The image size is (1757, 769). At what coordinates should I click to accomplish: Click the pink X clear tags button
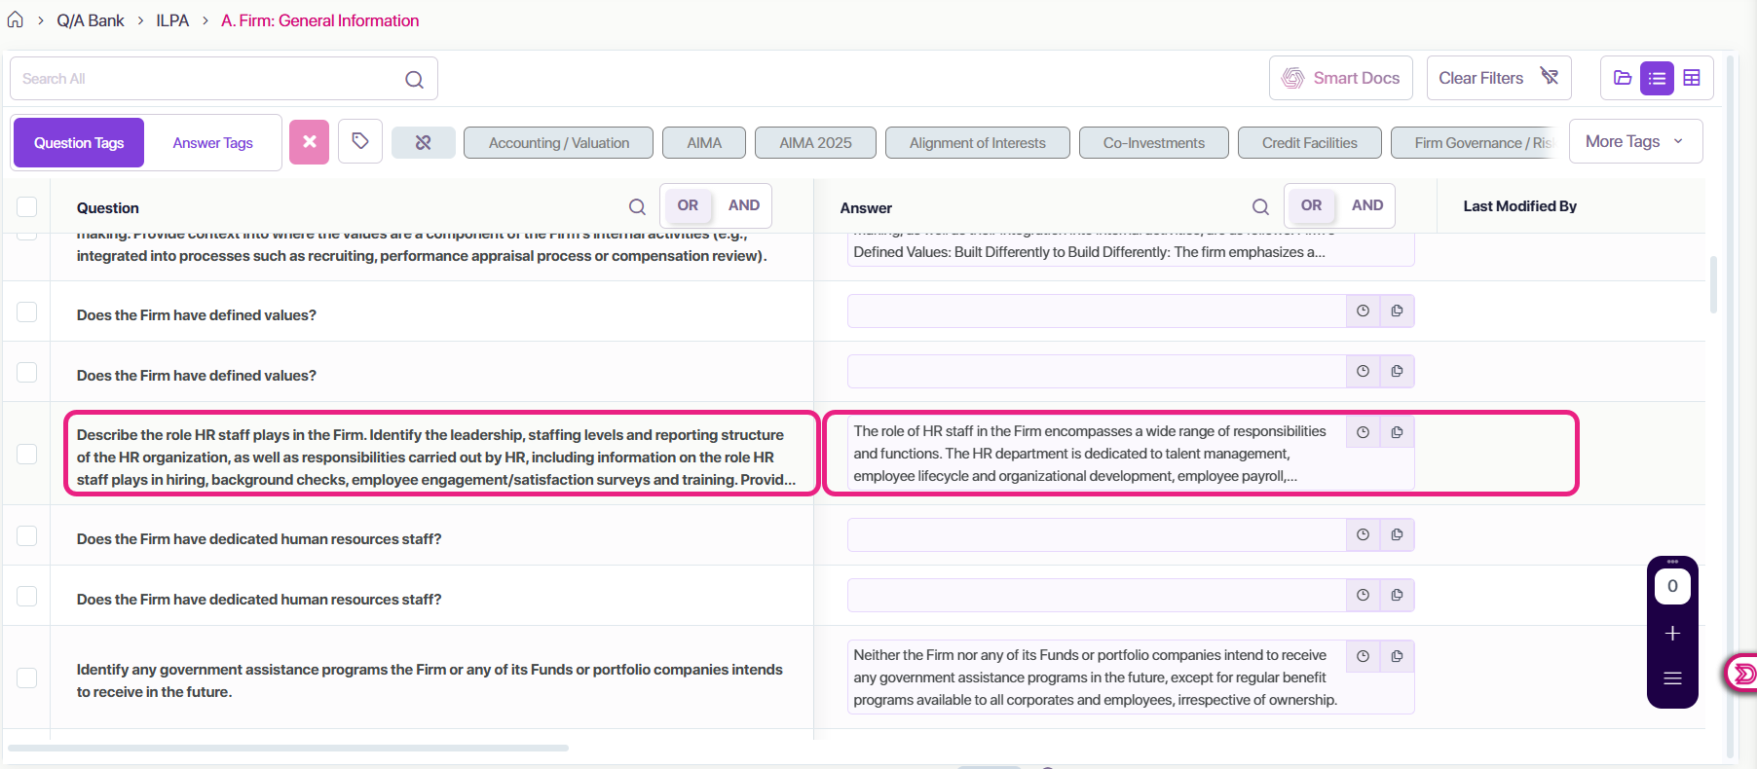310,142
